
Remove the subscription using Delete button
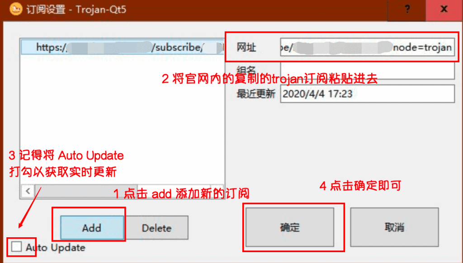156,228
